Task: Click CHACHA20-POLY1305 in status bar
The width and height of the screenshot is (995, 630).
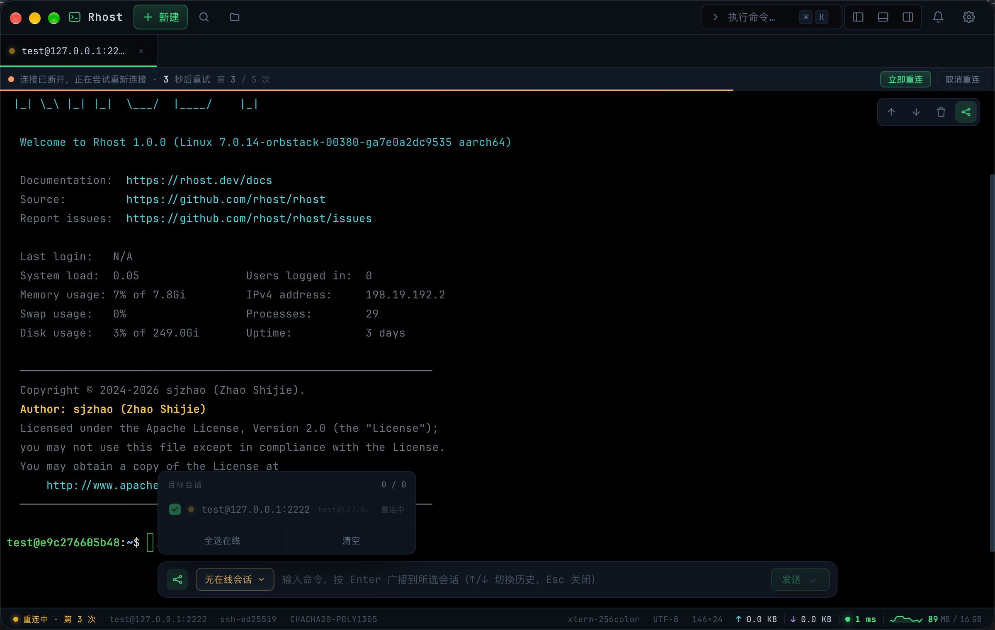Action: click(334, 619)
